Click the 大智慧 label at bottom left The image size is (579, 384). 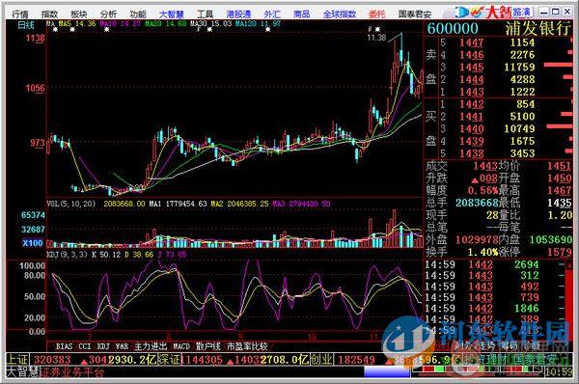22,371
